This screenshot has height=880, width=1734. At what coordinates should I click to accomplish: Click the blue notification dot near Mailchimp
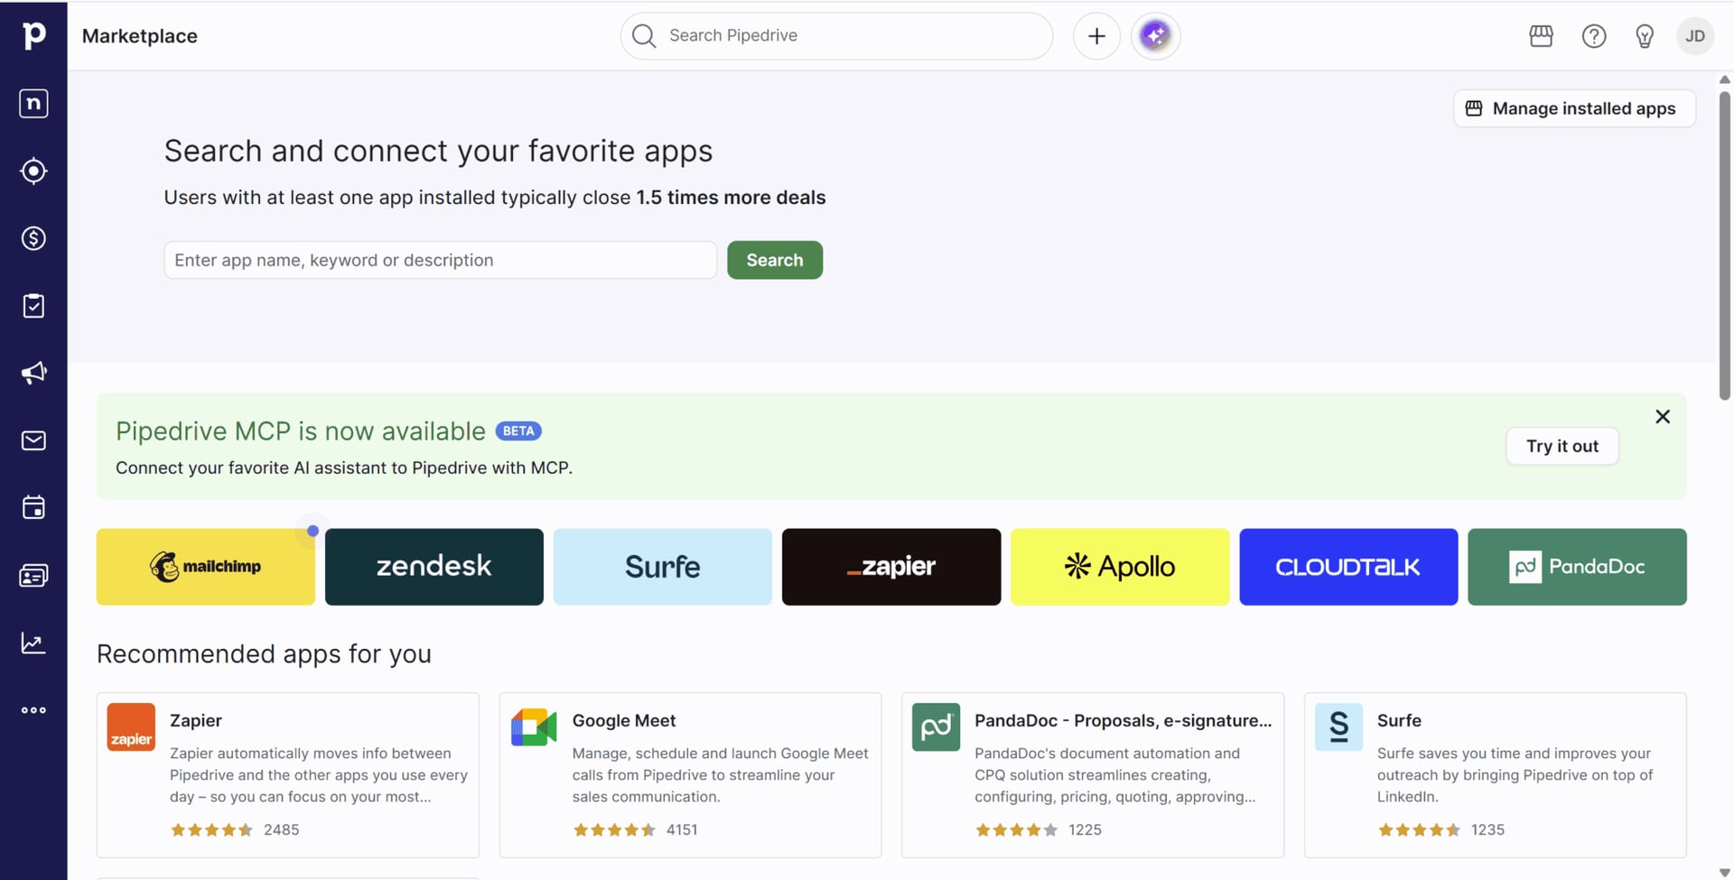[312, 531]
